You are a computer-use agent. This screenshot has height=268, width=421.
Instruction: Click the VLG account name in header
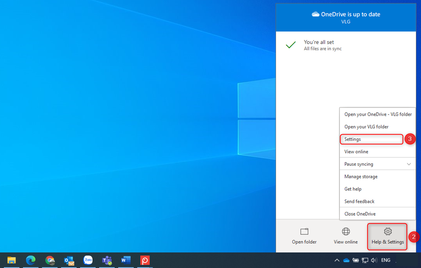[346, 22]
